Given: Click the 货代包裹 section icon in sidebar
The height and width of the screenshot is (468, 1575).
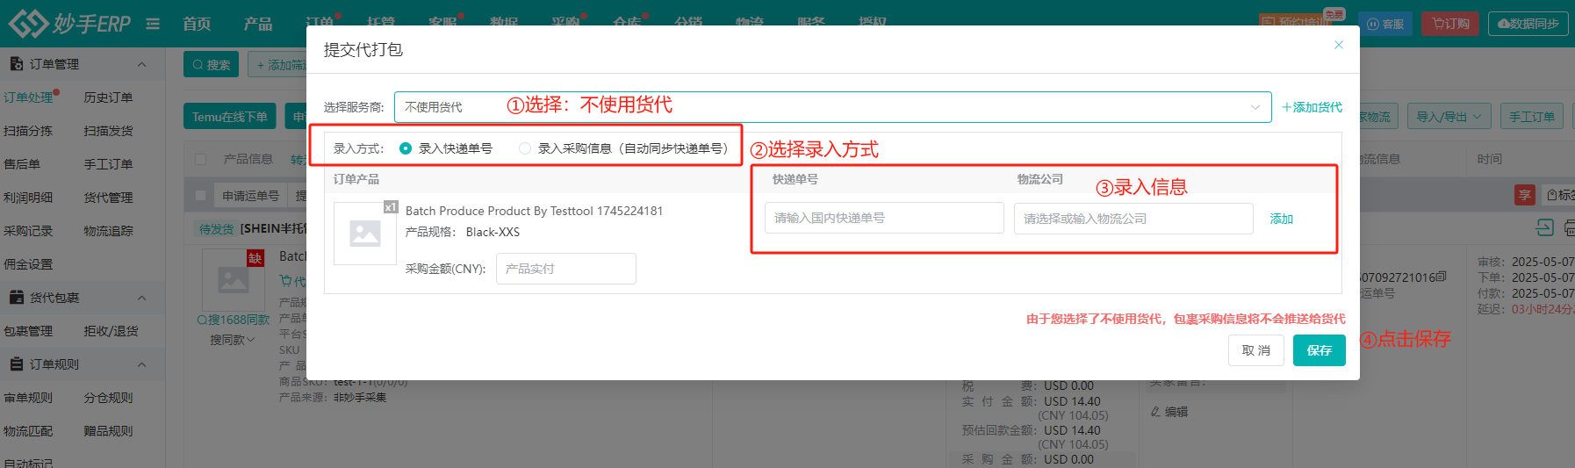Looking at the screenshot, I should tap(16, 297).
